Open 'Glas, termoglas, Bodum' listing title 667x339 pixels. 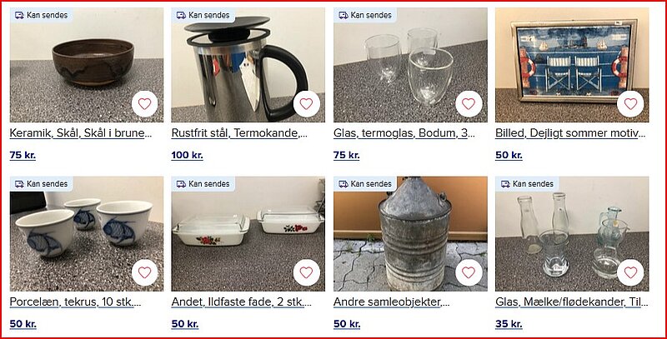(404, 133)
